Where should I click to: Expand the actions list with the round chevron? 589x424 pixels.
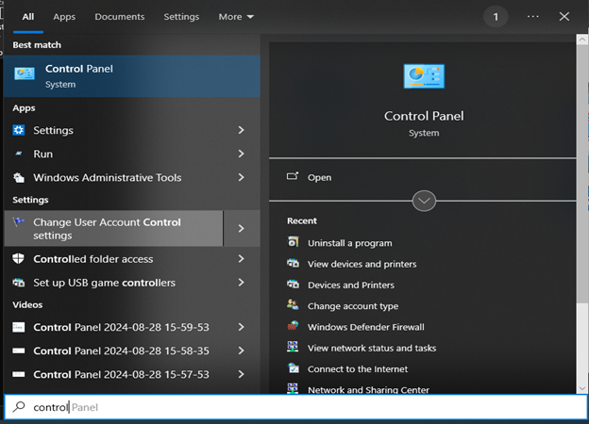(424, 201)
